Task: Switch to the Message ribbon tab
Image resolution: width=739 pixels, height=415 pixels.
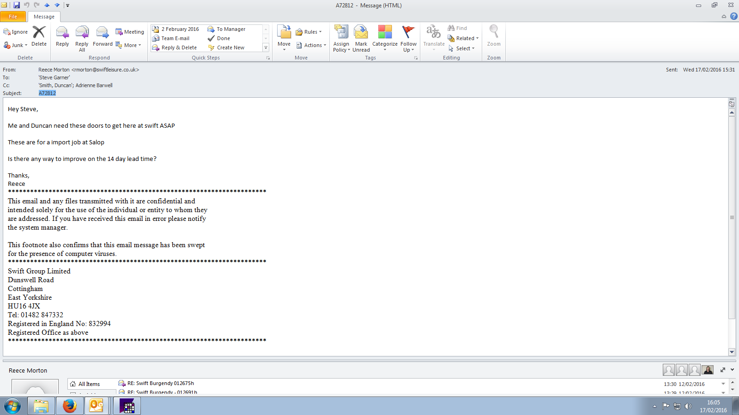Action: coord(44,17)
